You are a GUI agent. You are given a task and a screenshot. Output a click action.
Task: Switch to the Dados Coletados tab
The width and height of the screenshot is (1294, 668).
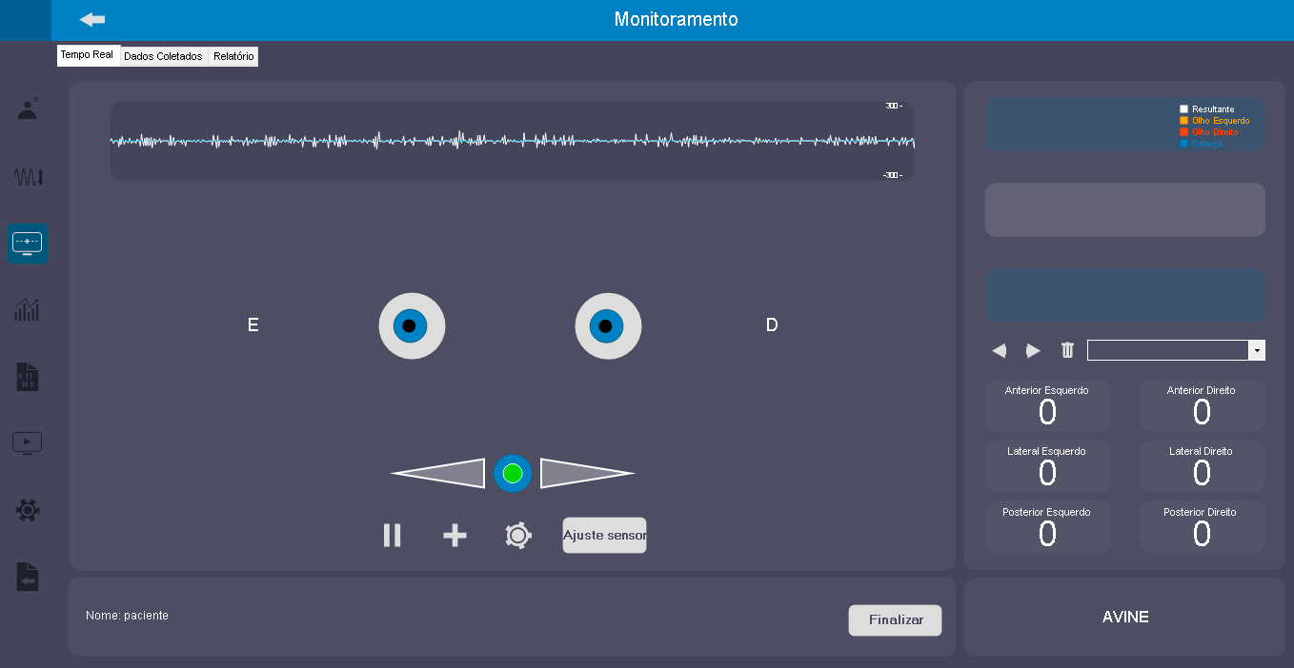163,57
